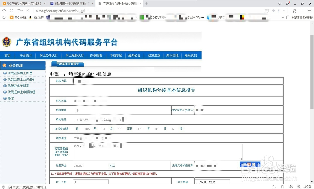Open 网上服务大厅 menu item
The image size is (314, 189).
(75, 55)
